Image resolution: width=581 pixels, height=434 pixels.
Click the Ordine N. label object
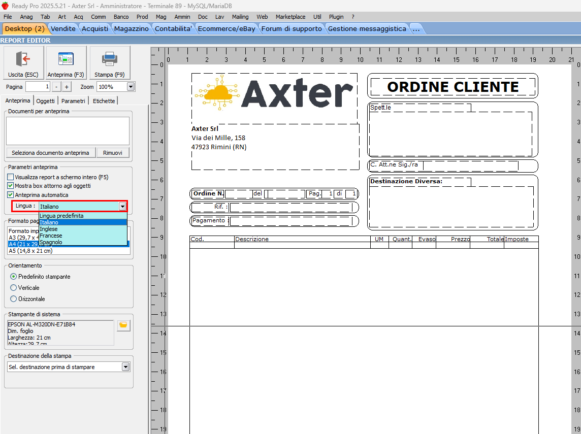pyautogui.click(x=208, y=194)
